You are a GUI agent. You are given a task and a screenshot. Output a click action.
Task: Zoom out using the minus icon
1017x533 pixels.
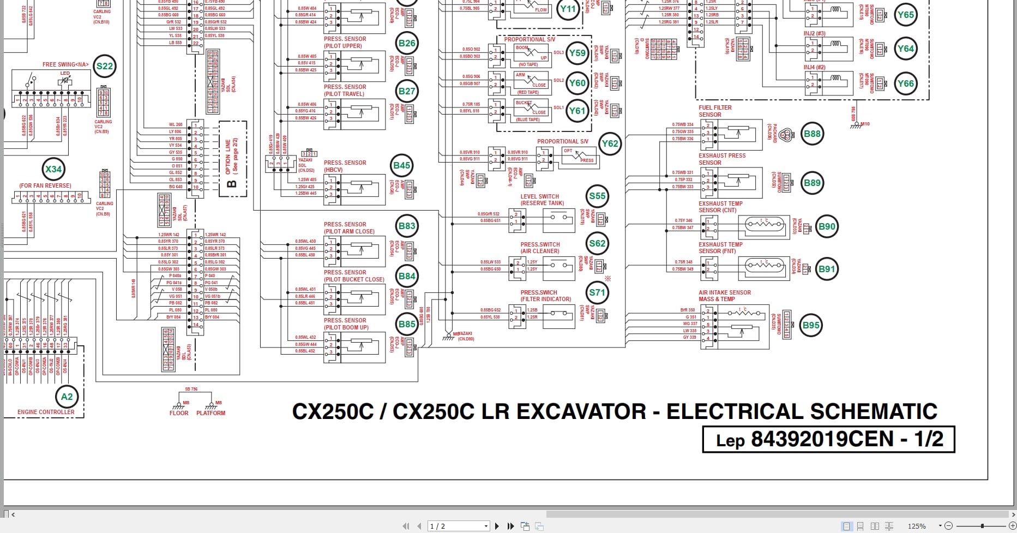point(948,526)
